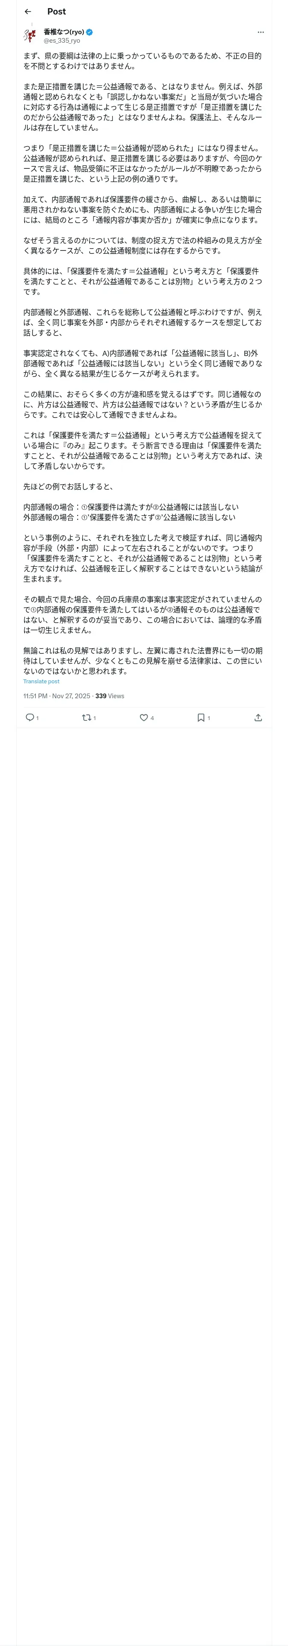The width and height of the screenshot is (288, 1646).
Task: Click the repost count number
Action: [95, 718]
